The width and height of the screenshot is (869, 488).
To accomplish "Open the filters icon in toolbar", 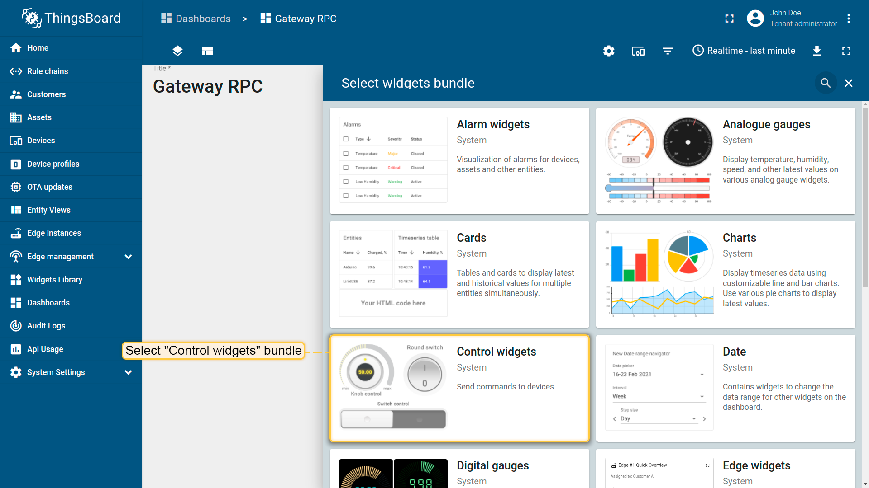I will pyautogui.click(x=668, y=51).
